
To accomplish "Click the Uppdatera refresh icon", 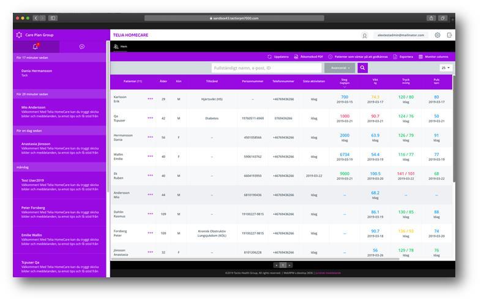I will (269, 57).
